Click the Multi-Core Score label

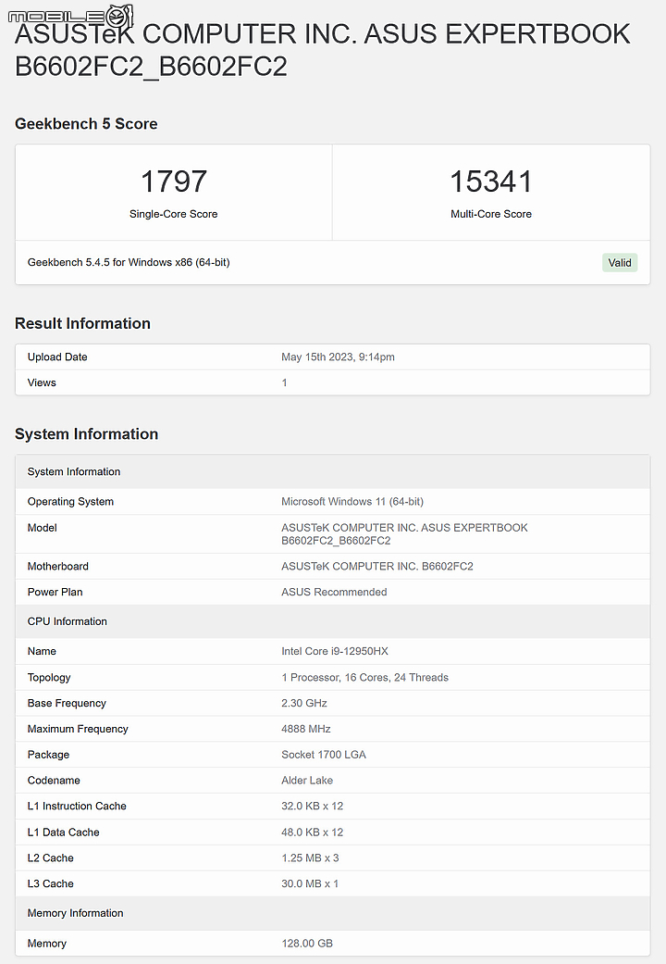click(491, 214)
